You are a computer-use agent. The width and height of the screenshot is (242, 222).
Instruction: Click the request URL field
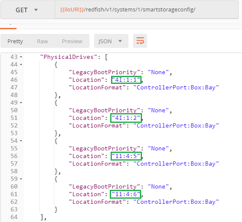pyautogui.click(x=147, y=10)
